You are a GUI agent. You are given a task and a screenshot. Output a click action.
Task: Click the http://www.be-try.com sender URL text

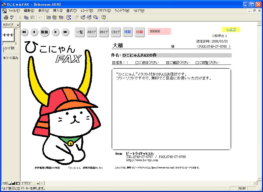(x=142, y=160)
